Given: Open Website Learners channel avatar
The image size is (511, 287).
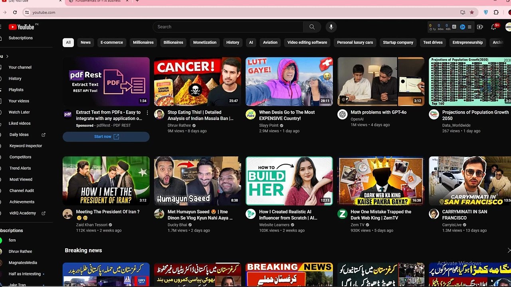Looking at the screenshot, I should click(x=251, y=214).
